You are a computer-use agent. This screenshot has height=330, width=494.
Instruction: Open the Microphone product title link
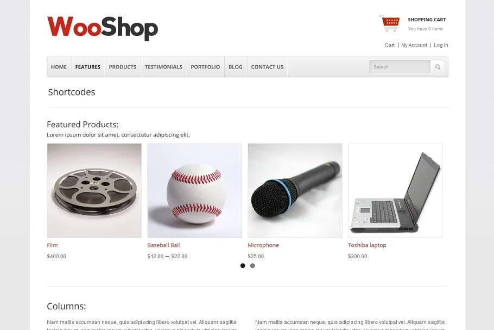pyautogui.click(x=263, y=245)
